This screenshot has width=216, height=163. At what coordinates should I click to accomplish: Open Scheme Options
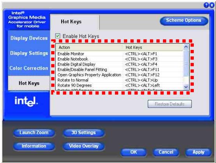(184, 21)
